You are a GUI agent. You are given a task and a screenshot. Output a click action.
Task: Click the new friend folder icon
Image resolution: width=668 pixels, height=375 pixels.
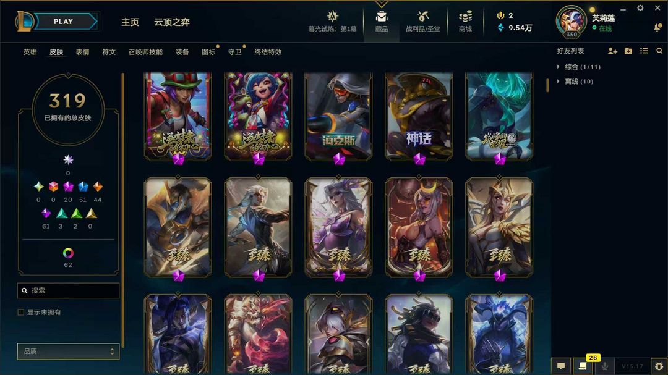628,51
